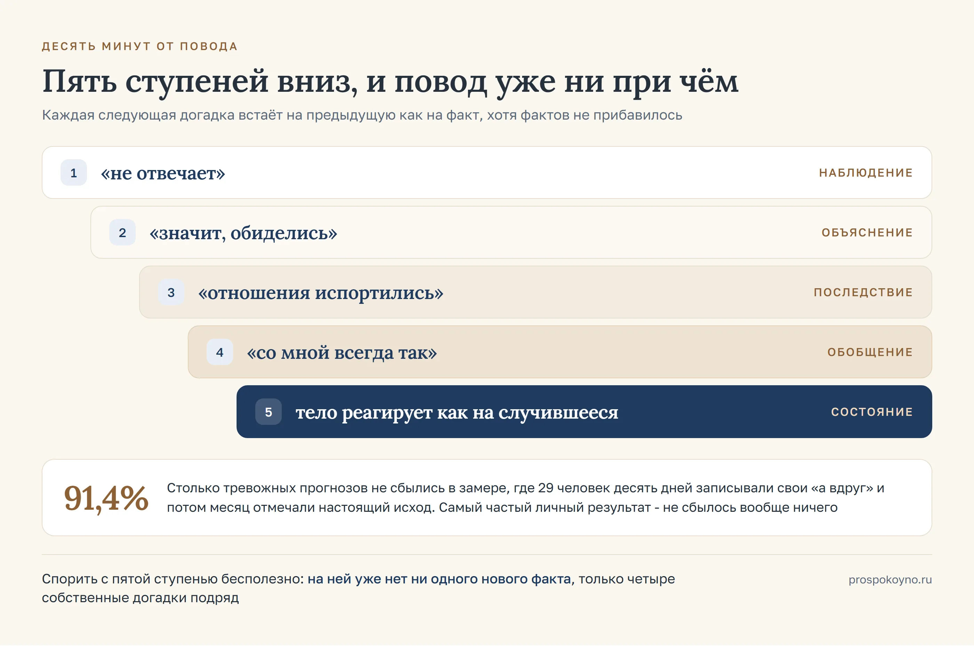Select the phrase «отношения испортились»
The image size is (974, 646).
pyautogui.click(x=321, y=293)
